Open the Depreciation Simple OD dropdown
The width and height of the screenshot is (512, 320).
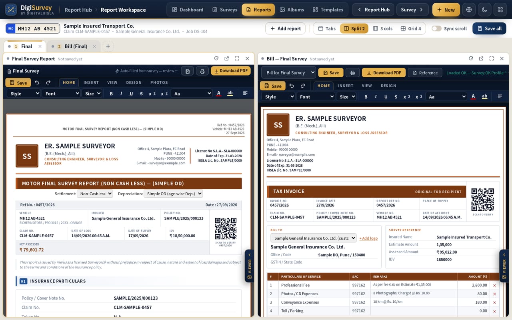coord(173,194)
